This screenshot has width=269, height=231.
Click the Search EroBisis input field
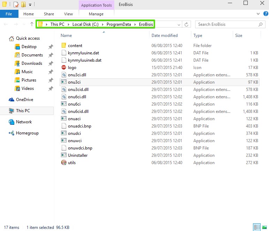(226, 24)
